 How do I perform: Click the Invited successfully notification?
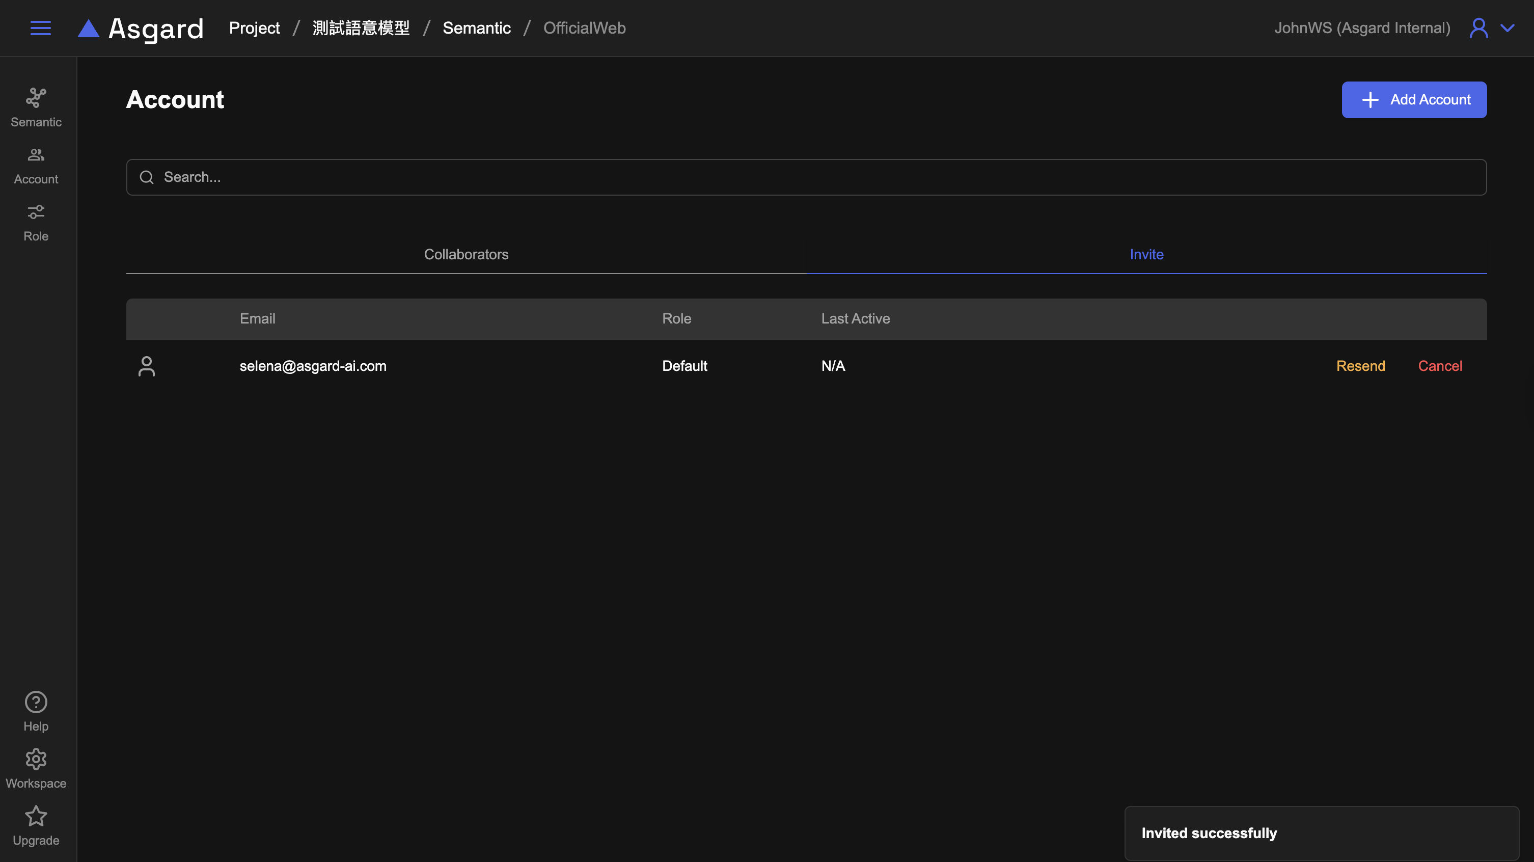click(1321, 833)
